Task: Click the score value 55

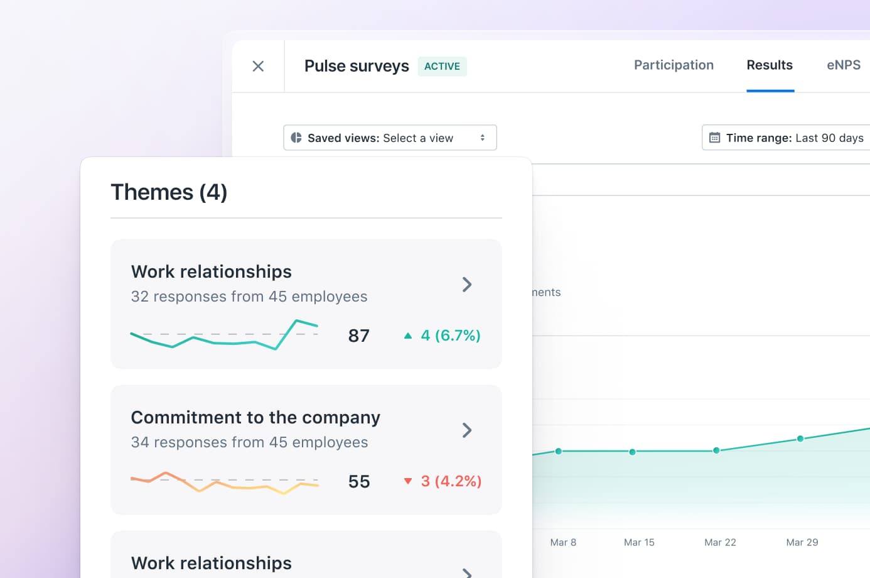Action: click(359, 481)
